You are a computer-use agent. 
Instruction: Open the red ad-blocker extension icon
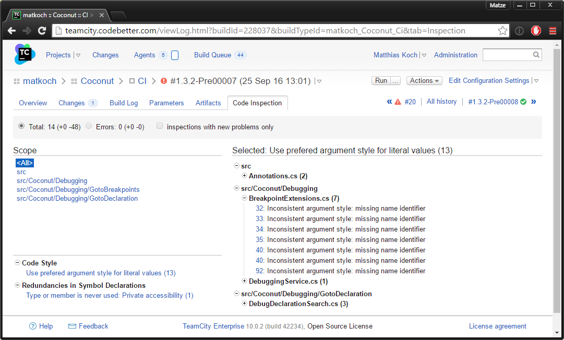(x=536, y=31)
